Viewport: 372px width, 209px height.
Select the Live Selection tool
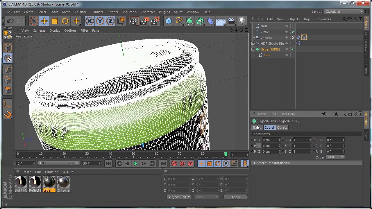[x=33, y=21]
